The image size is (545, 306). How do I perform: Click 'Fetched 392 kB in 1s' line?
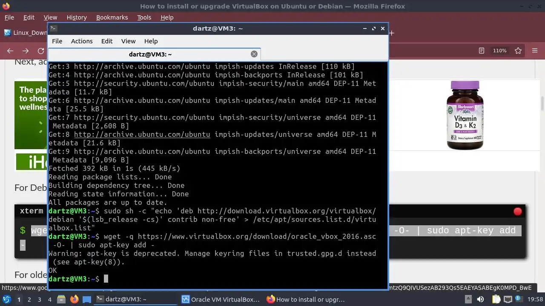click(114, 168)
